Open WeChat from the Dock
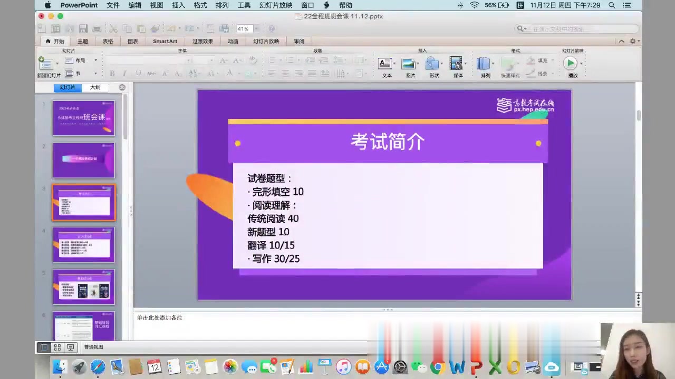Viewport: 675px width, 379px height. [419, 367]
